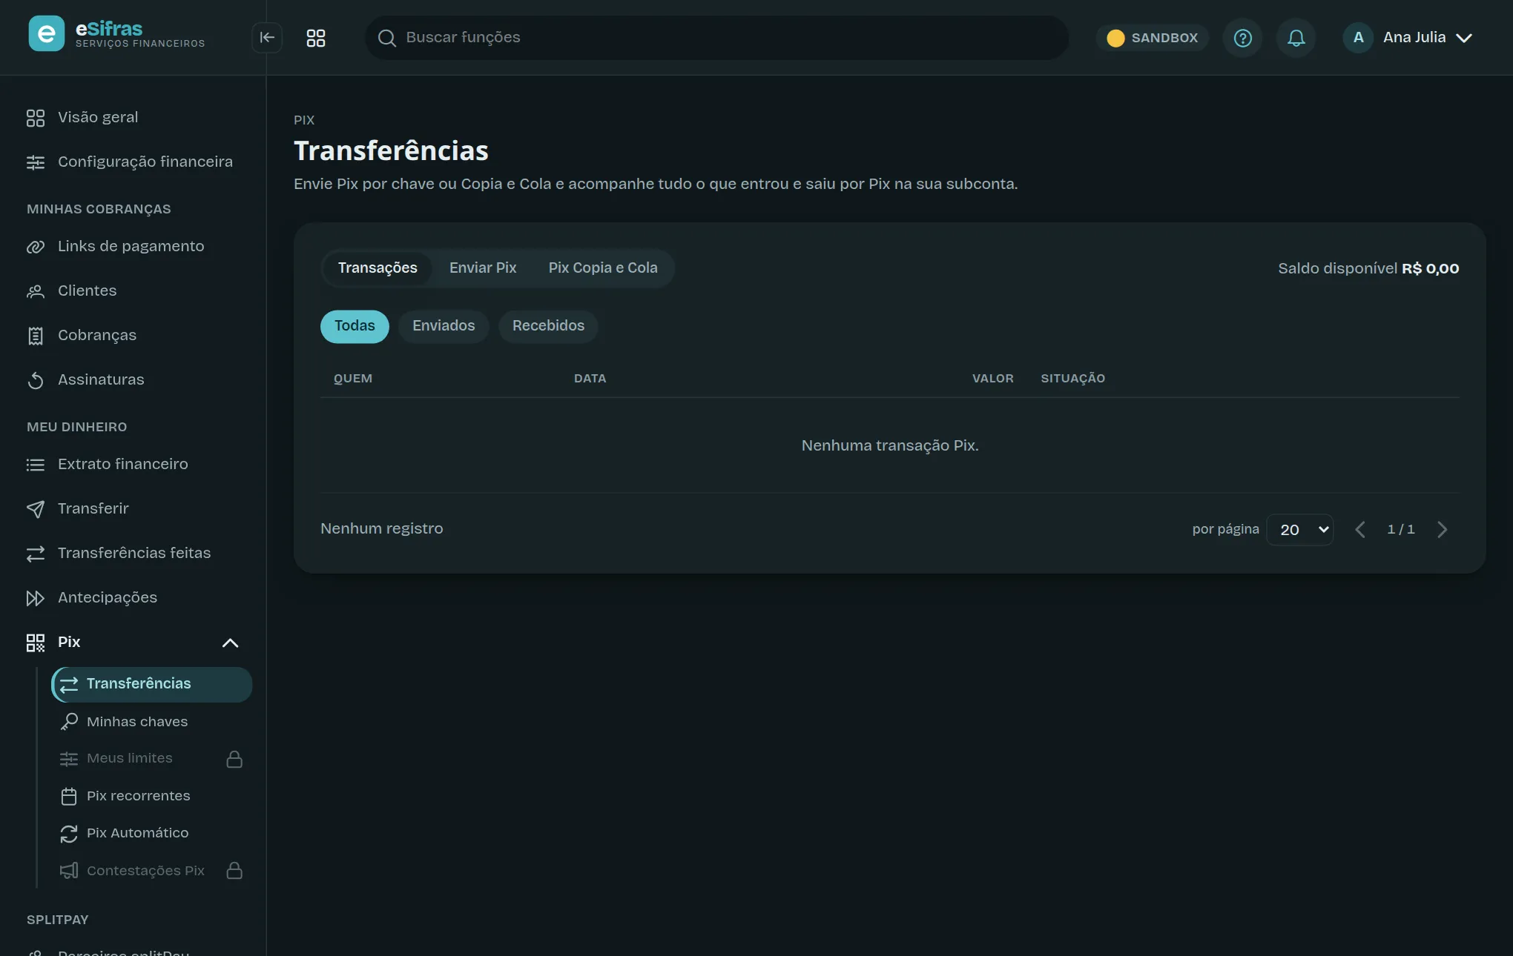1513x956 pixels.
Task: Click the Transferências feitas arrows icon
Action: tap(36, 554)
